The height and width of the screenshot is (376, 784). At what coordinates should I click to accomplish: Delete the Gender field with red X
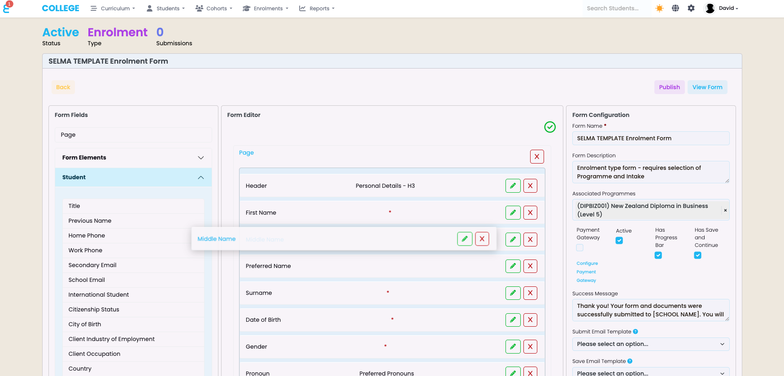tap(530, 347)
